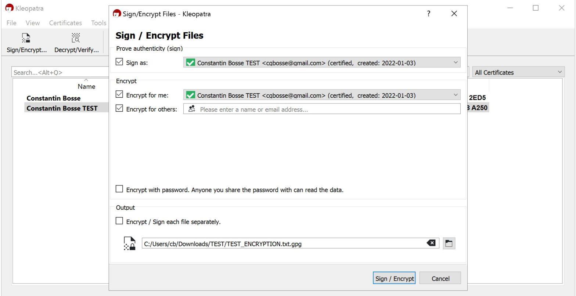Image resolution: width=576 pixels, height=296 pixels.
Task: Click the Cancel button
Action: point(440,278)
